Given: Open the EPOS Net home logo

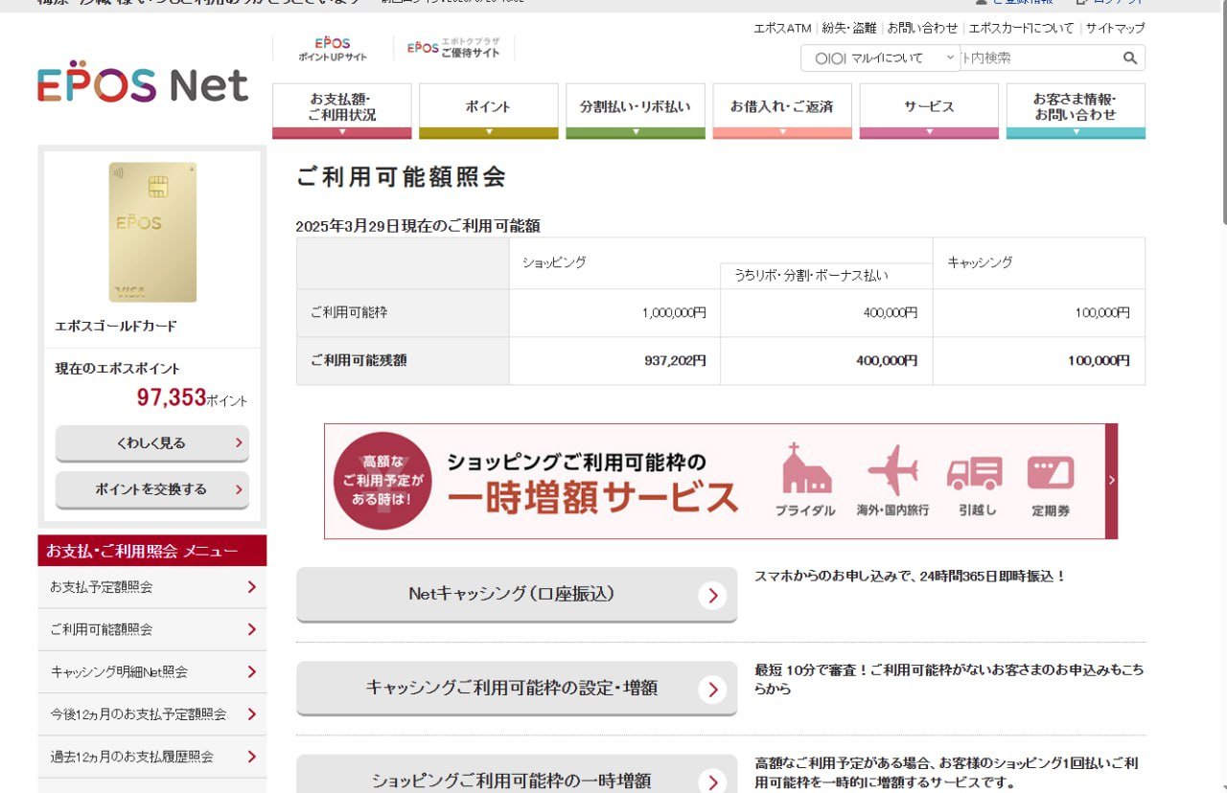Looking at the screenshot, I should pyautogui.click(x=142, y=85).
